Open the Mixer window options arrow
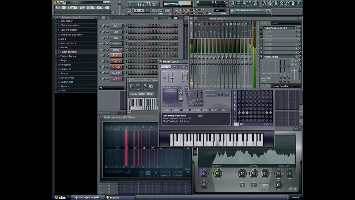Viewport: 355px width, 200px height. [x=191, y=19]
